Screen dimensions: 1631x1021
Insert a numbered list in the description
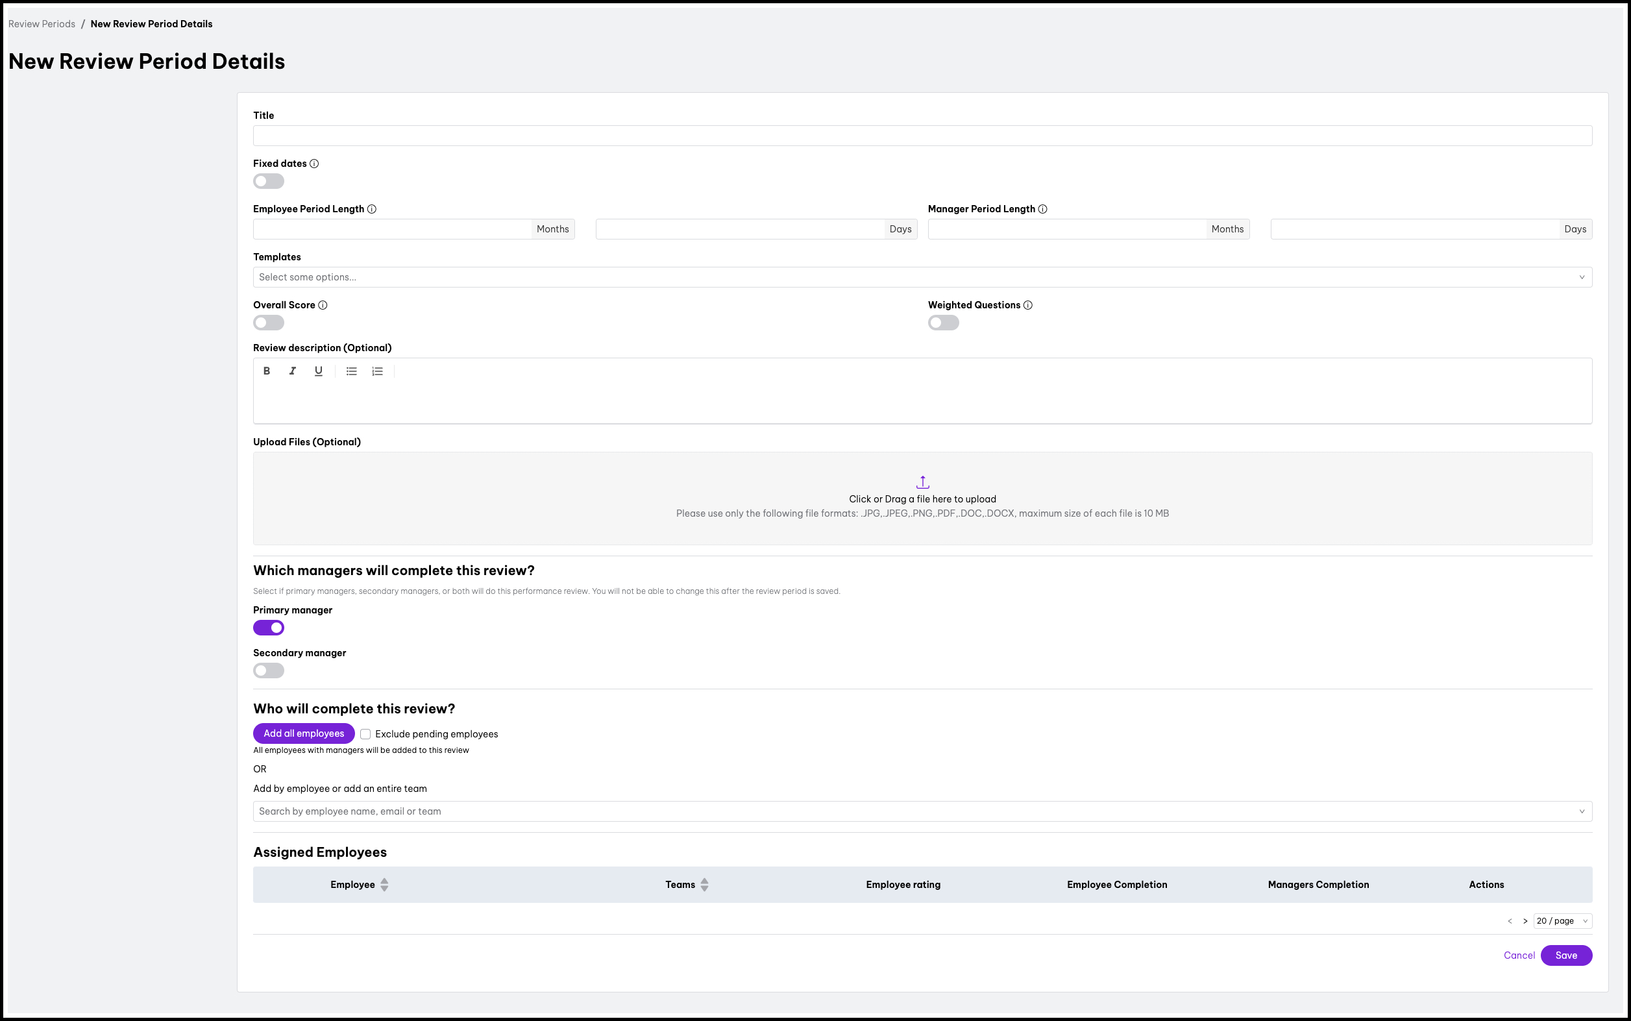click(376, 371)
